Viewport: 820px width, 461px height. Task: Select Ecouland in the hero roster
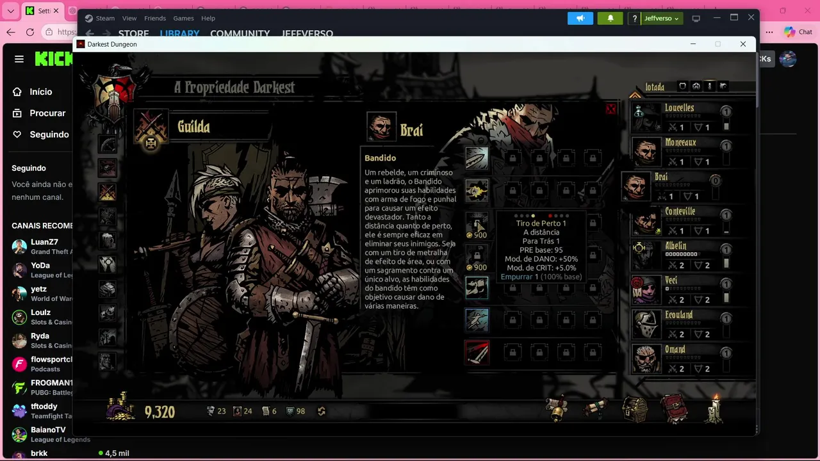pyautogui.click(x=680, y=325)
